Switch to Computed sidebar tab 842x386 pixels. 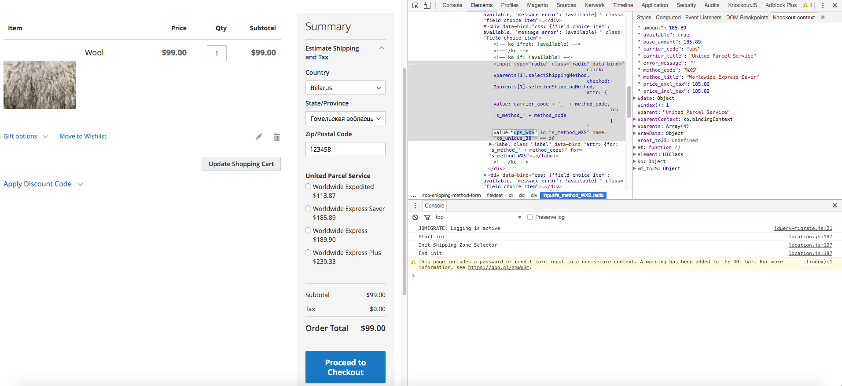[x=668, y=18]
